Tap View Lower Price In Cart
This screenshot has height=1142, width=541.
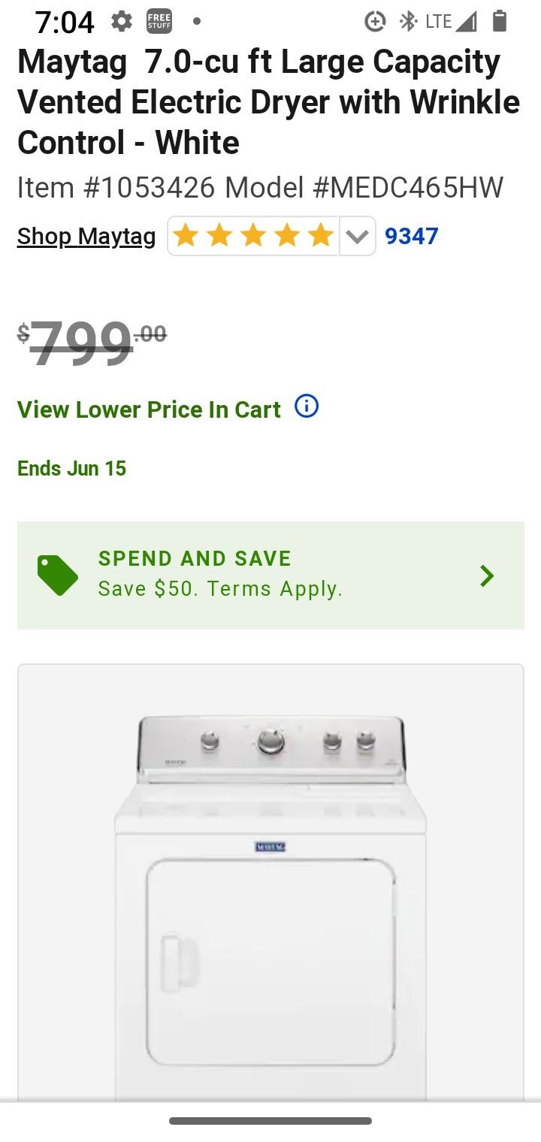click(x=149, y=409)
